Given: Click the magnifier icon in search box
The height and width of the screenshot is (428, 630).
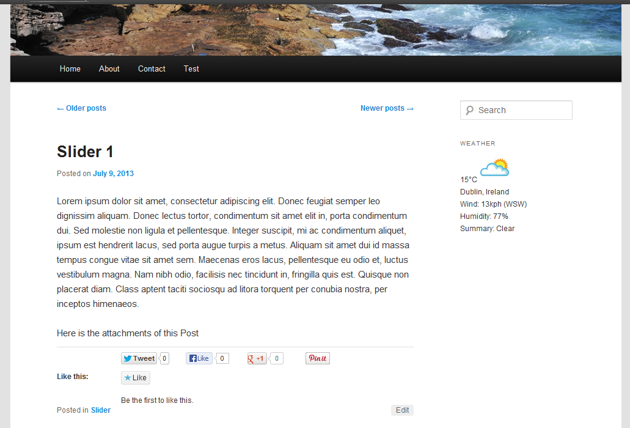Looking at the screenshot, I should tap(469, 110).
